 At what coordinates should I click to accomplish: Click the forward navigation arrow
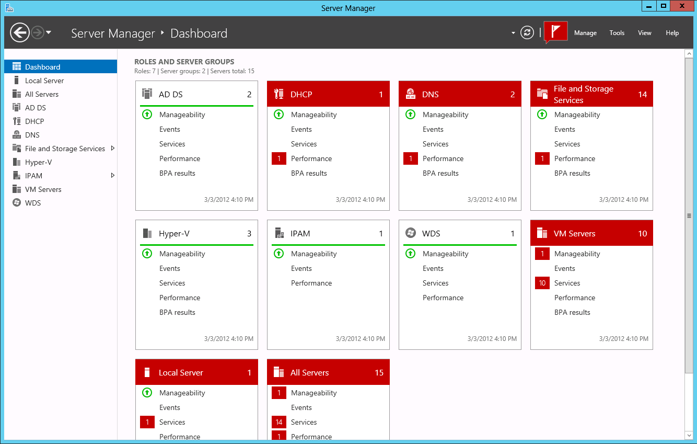[x=37, y=33]
